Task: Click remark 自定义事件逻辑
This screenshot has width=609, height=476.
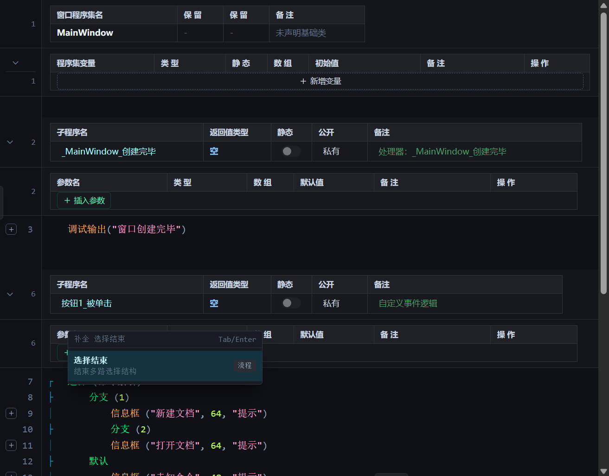Action: tap(408, 303)
